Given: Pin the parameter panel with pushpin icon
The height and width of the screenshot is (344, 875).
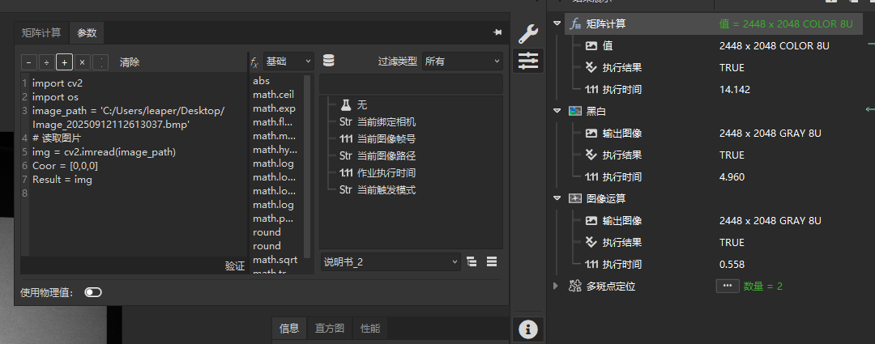Looking at the screenshot, I should [x=497, y=32].
